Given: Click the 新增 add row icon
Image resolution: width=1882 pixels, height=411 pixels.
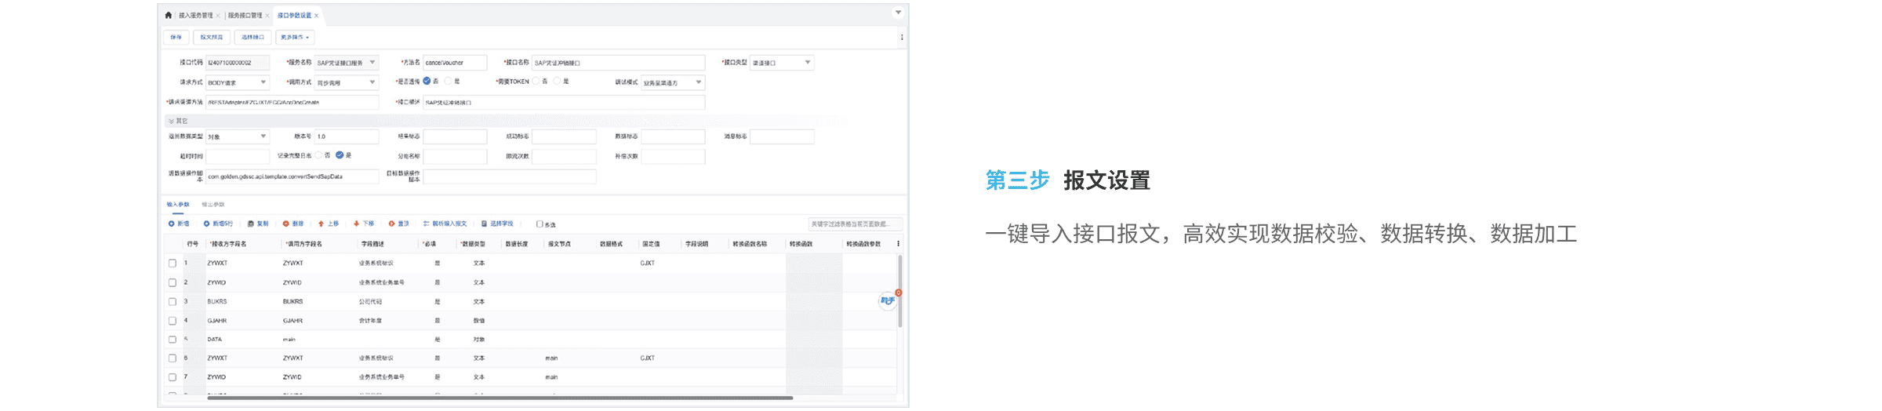Looking at the screenshot, I should 172,224.
